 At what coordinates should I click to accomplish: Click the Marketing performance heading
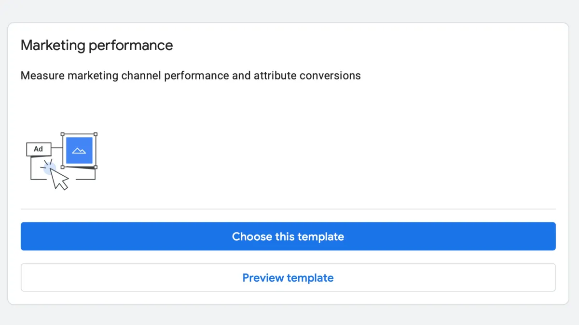[96, 45]
